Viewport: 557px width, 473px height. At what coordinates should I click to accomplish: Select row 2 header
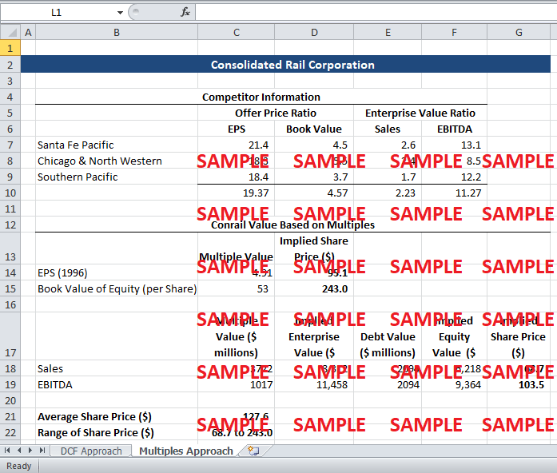[x=10, y=65]
